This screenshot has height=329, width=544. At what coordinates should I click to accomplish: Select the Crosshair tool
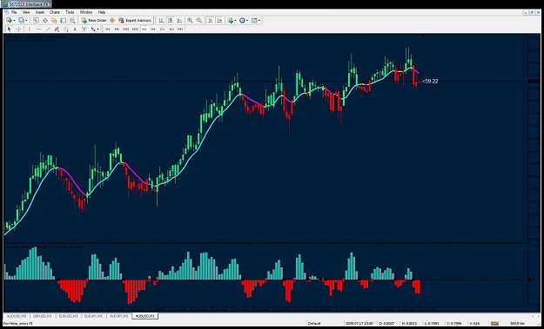point(18,29)
